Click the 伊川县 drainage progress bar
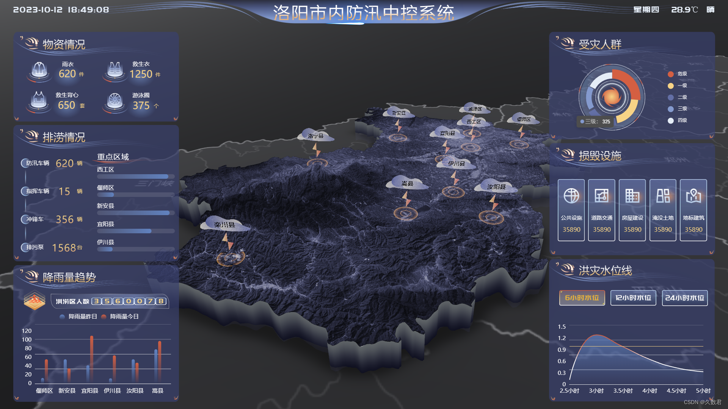The image size is (728, 409). pos(136,249)
